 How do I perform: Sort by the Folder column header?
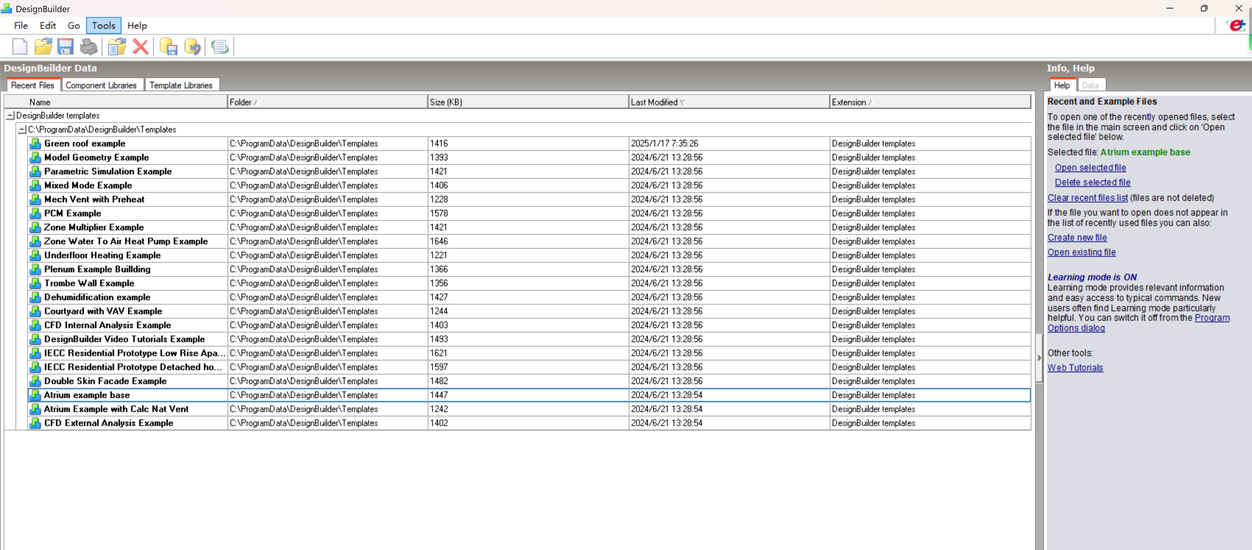click(x=327, y=102)
